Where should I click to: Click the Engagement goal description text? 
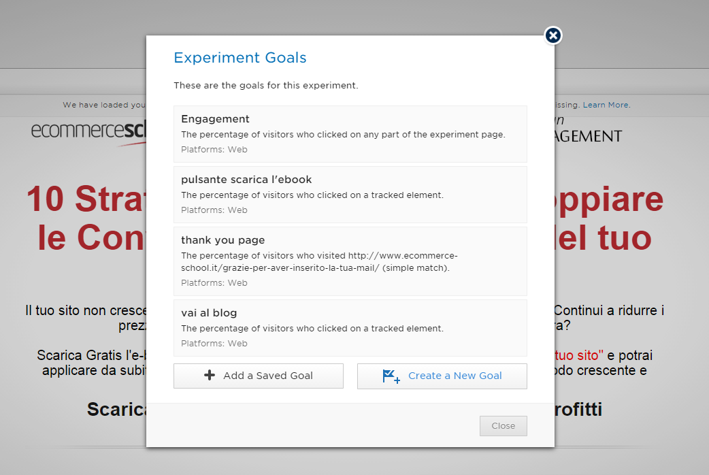coord(343,135)
